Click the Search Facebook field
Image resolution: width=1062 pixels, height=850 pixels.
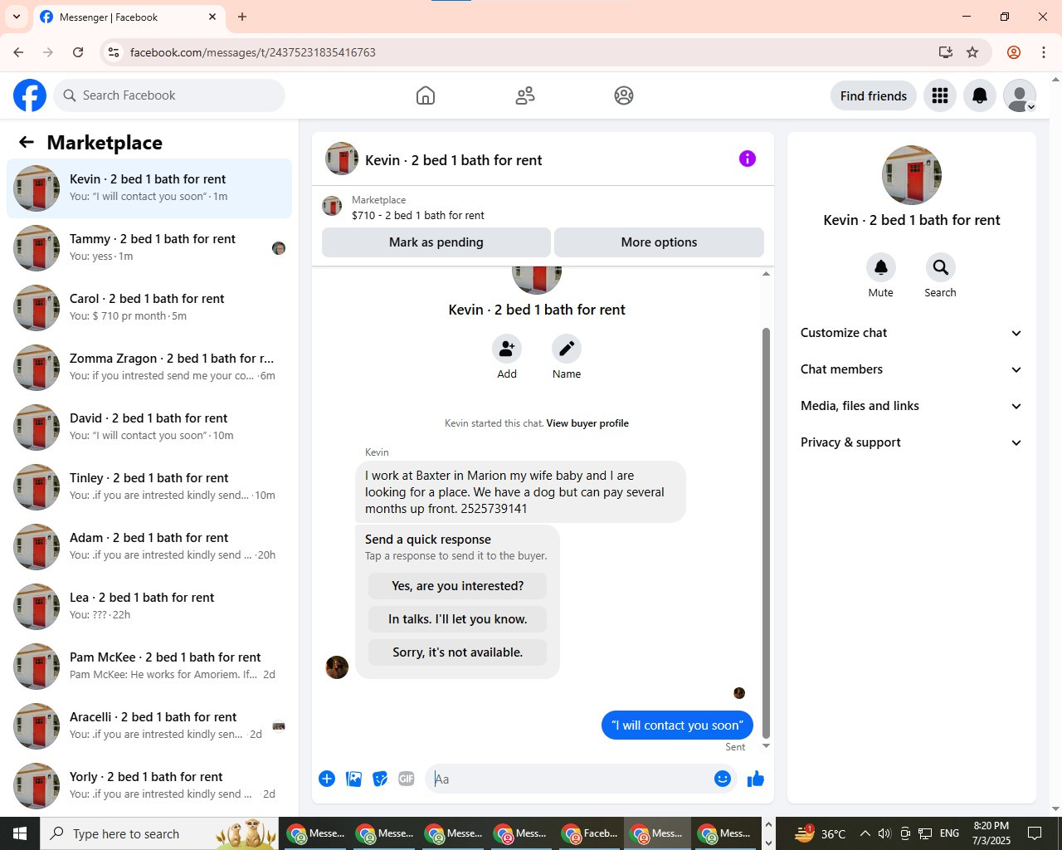(170, 95)
